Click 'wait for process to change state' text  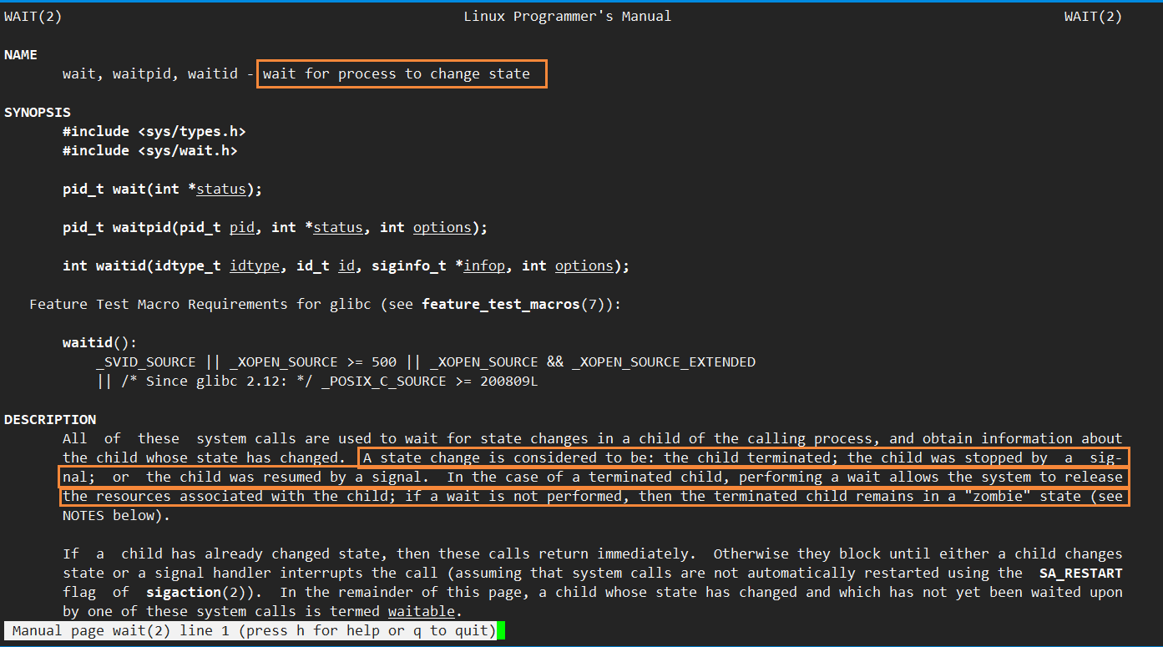tap(397, 74)
